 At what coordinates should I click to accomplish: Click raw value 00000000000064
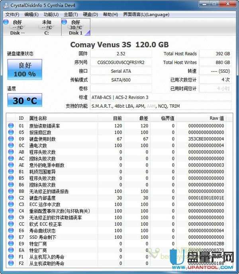pos(206,231)
